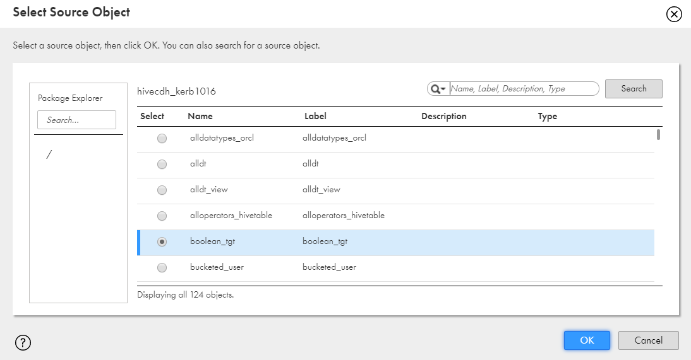Click the Select column header

click(x=152, y=116)
